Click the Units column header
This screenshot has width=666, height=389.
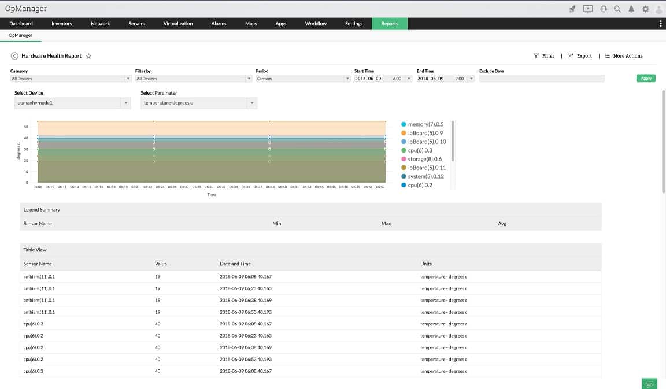(426, 264)
